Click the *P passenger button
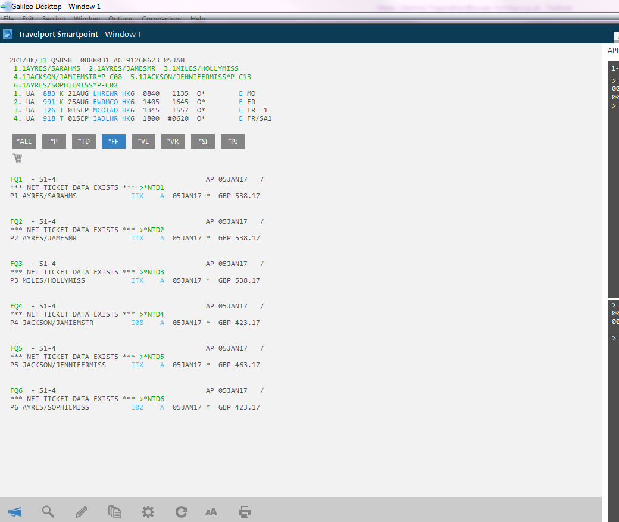 [54, 141]
